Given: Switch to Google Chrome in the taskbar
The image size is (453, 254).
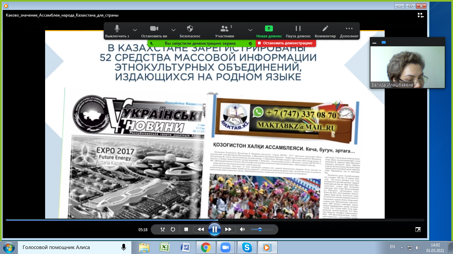Looking at the screenshot, I should pos(206,247).
